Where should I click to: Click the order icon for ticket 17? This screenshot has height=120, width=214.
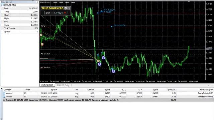4,96
